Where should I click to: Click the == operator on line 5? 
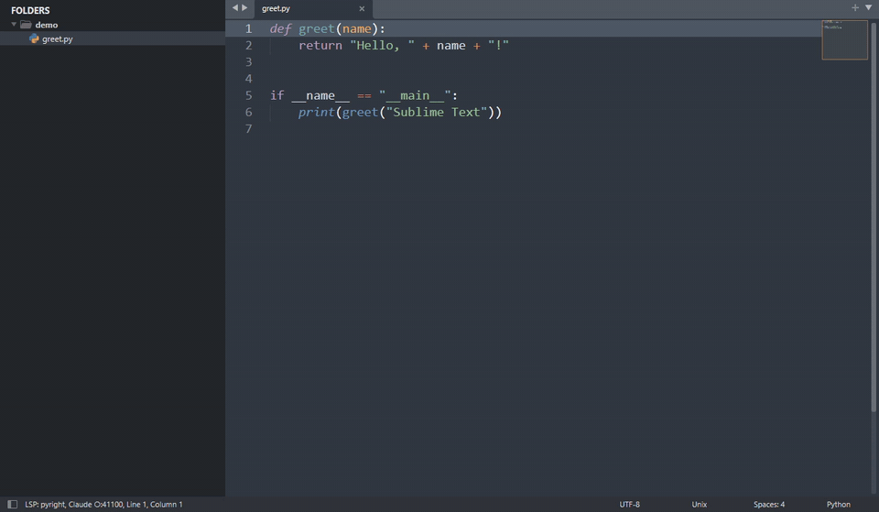point(364,96)
